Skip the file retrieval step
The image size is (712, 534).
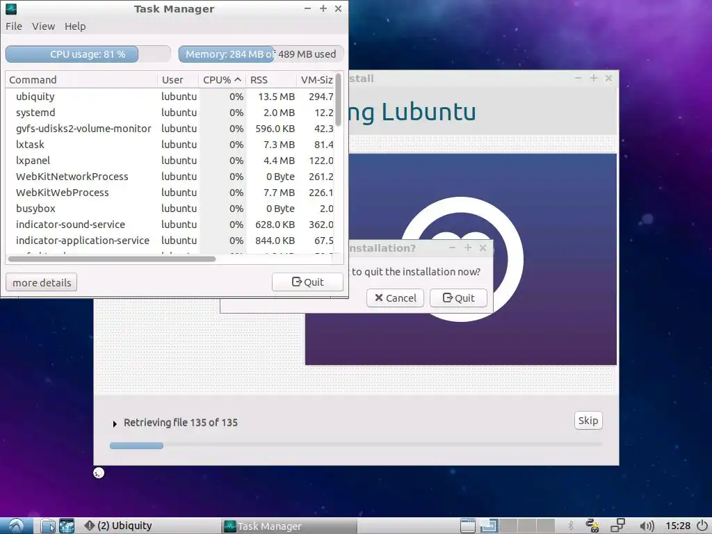pos(588,421)
